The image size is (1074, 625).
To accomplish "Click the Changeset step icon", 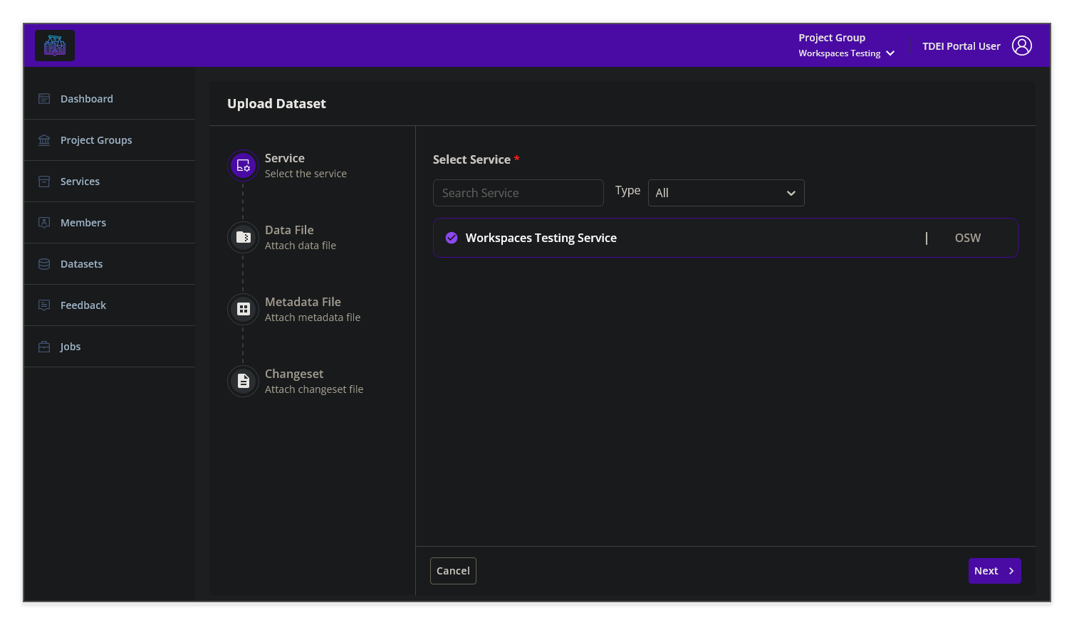I will [243, 381].
